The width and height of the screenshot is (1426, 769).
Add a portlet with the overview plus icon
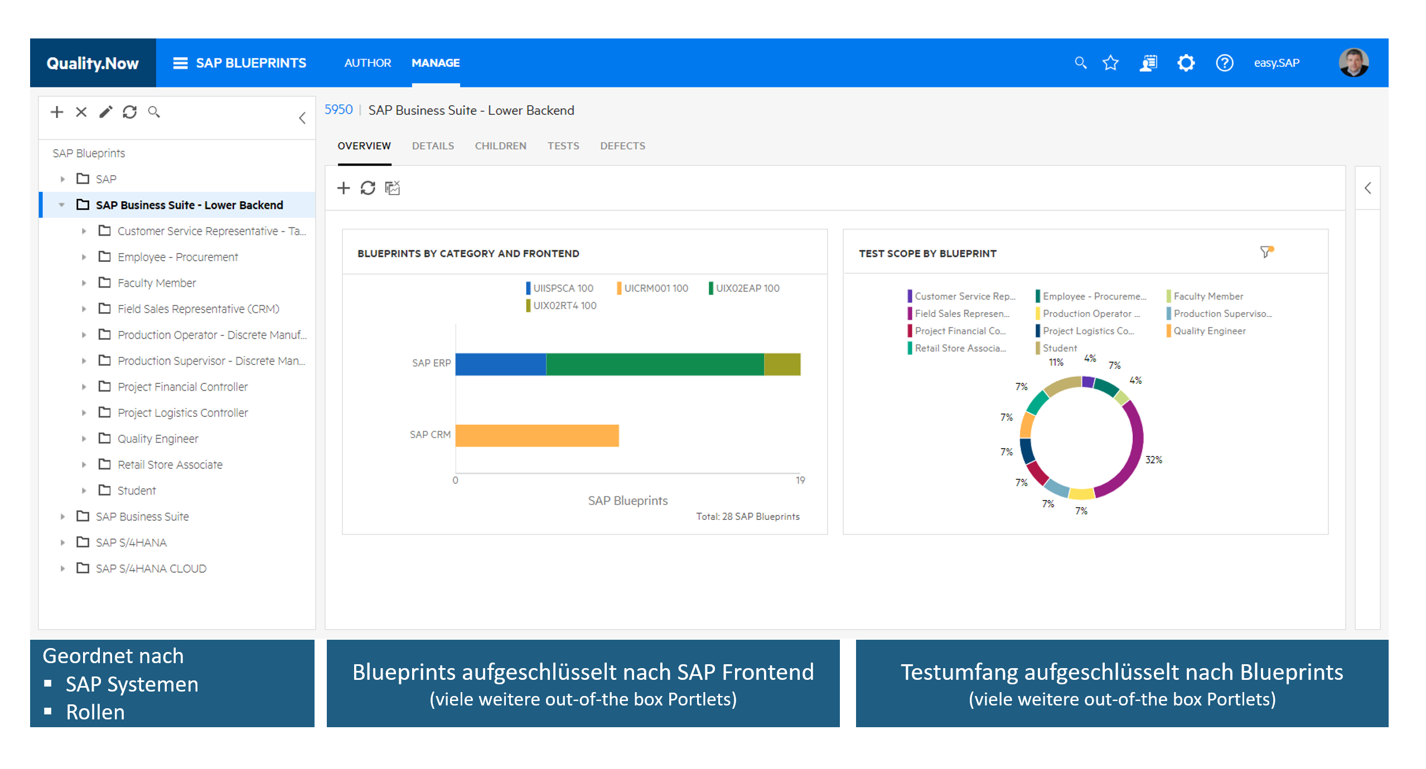point(344,188)
